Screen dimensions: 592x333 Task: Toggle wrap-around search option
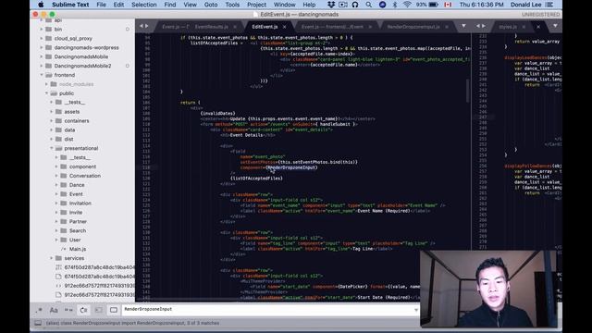tap(83, 310)
